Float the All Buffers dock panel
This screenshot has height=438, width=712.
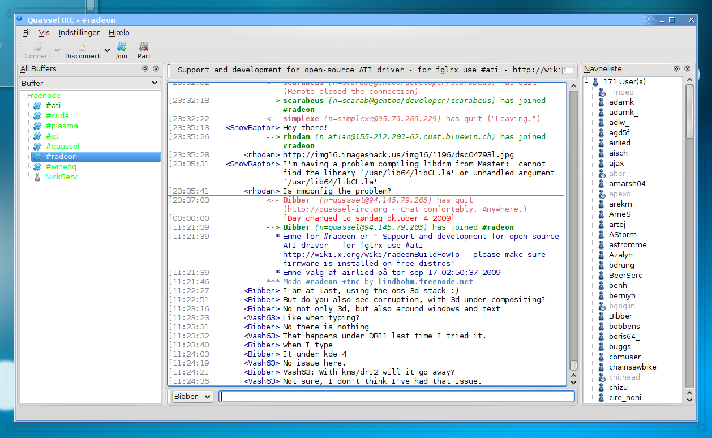click(x=145, y=68)
